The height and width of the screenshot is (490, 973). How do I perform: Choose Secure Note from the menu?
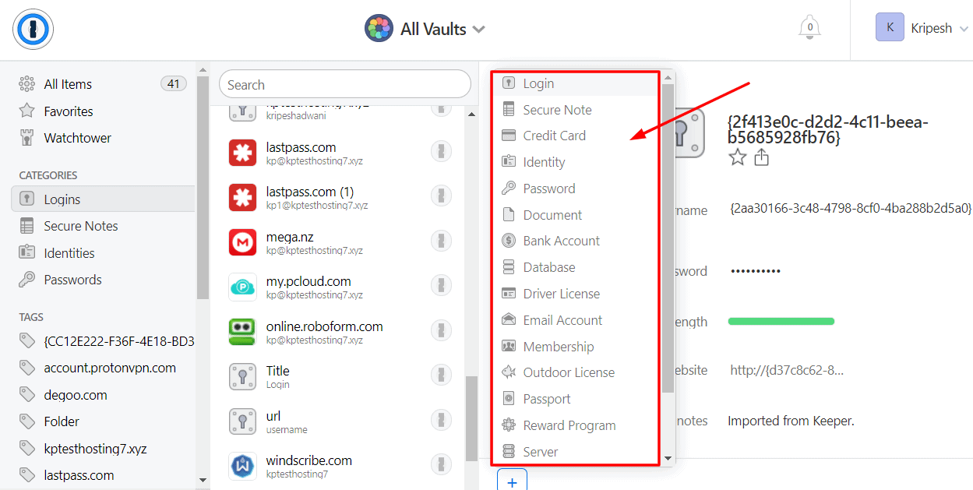(x=576, y=110)
